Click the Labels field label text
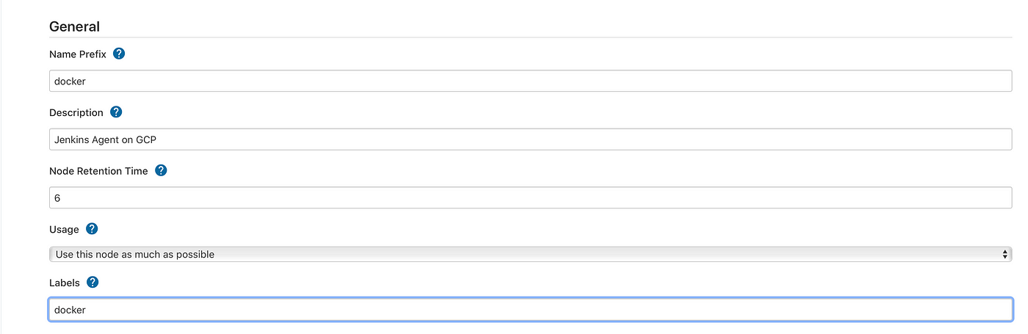 (65, 283)
